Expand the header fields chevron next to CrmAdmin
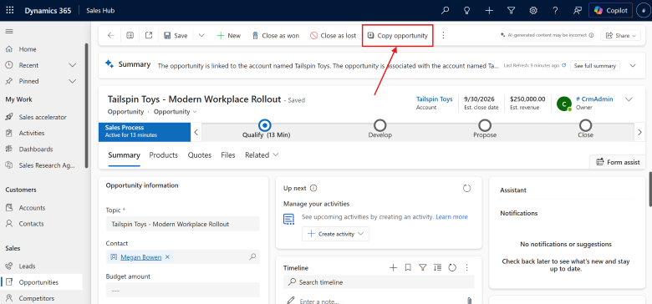This screenshot has height=304, width=652. [x=629, y=99]
